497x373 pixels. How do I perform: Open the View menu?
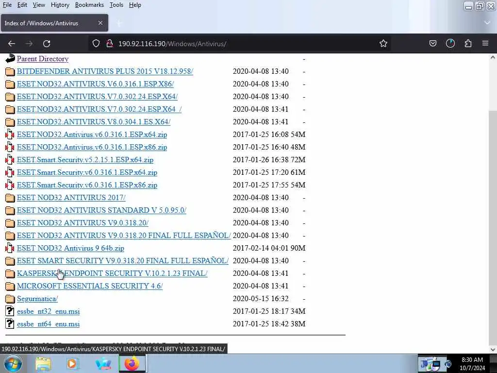pyautogui.click(x=39, y=5)
